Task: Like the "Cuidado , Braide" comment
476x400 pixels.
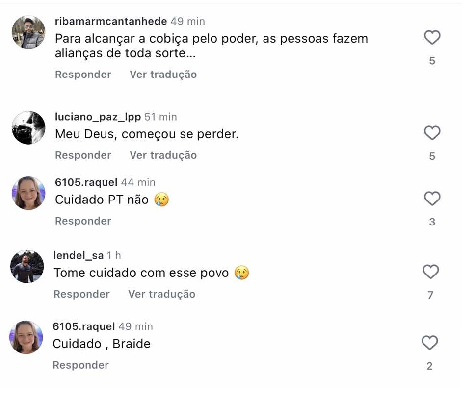Action: (429, 343)
